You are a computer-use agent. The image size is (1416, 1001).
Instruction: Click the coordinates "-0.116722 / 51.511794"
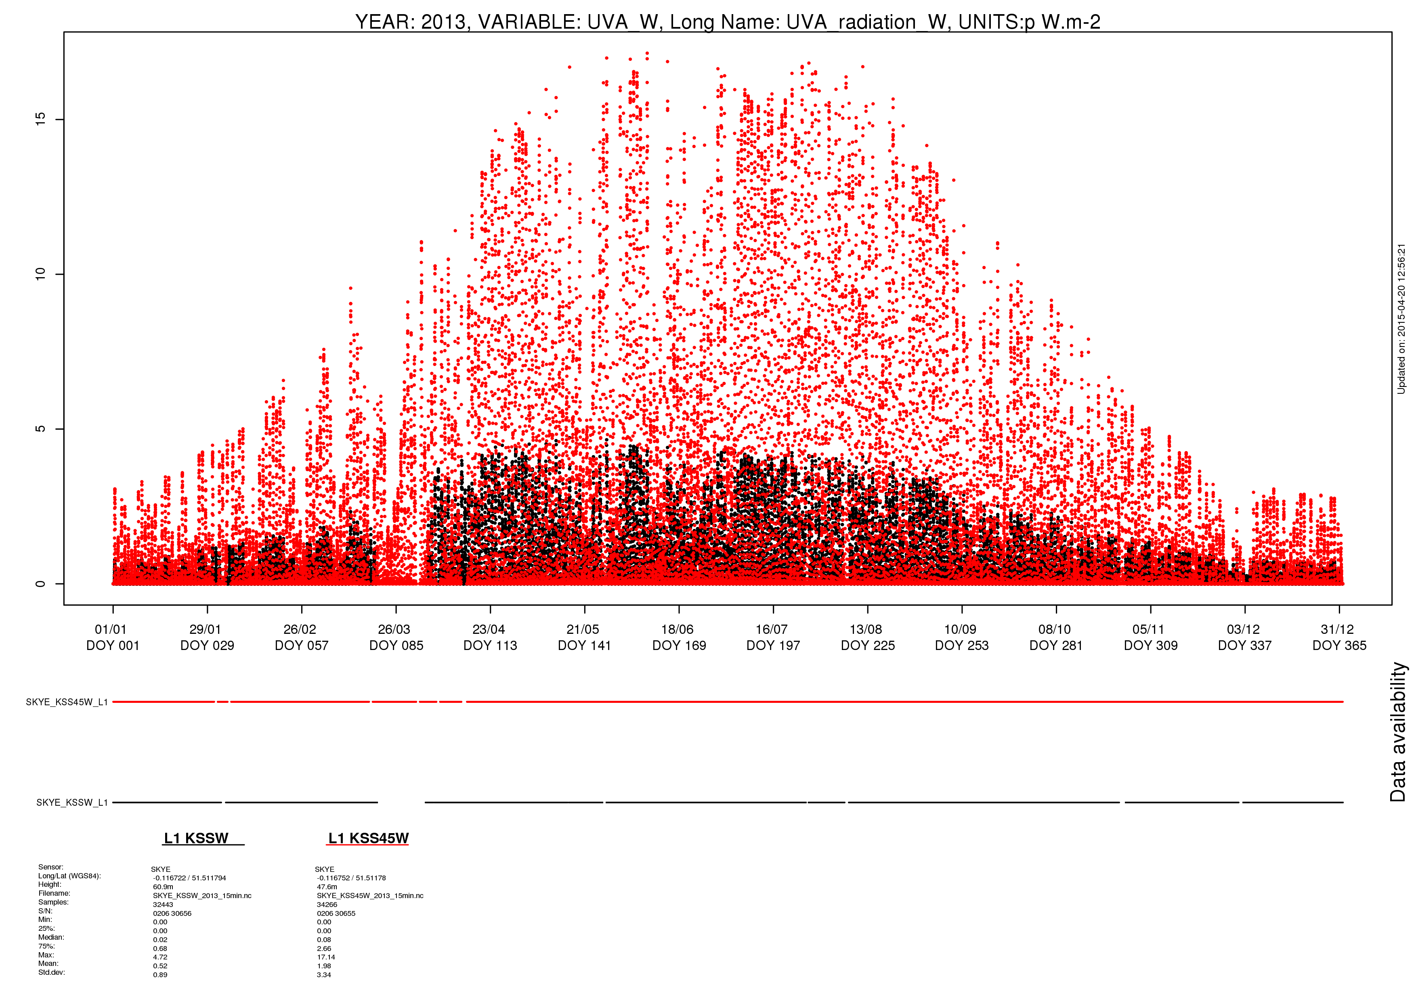coord(190,878)
